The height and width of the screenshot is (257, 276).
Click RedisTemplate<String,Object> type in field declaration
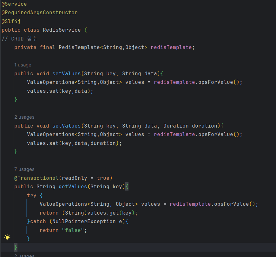pos(103,47)
